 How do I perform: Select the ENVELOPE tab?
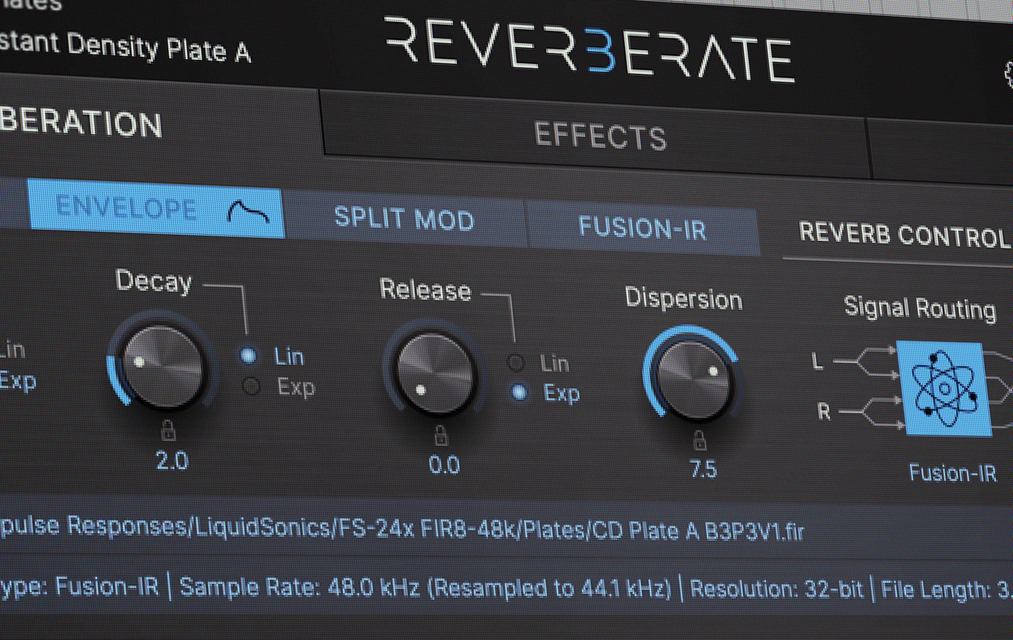[156, 208]
